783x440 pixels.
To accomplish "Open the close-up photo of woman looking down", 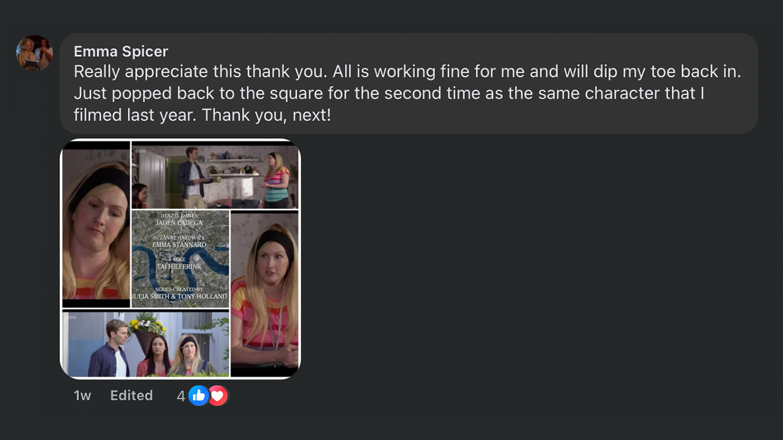I will [96, 225].
